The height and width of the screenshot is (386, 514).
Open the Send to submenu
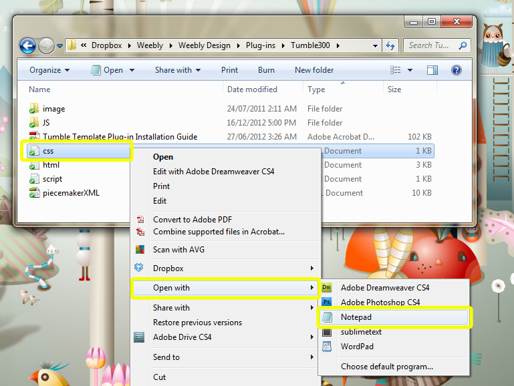coord(226,357)
